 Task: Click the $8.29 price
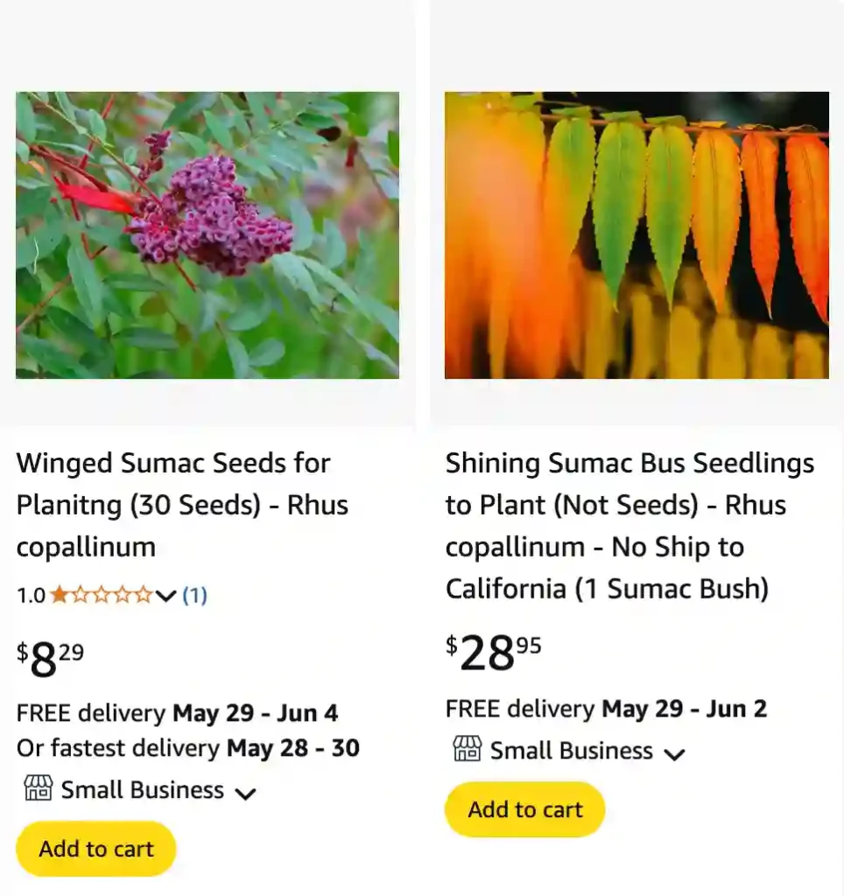(x=51, y=659)
